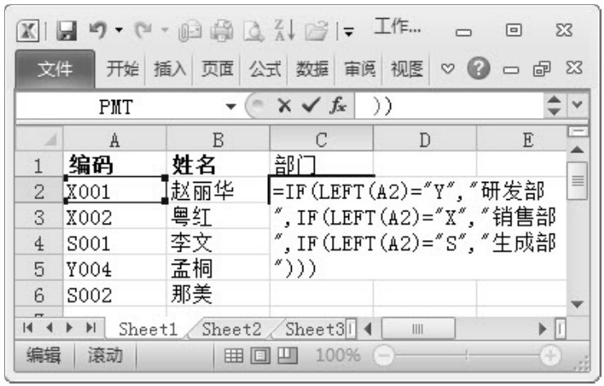604x386 pixels.
Task: Undo the last action
Action: (98, 30)
